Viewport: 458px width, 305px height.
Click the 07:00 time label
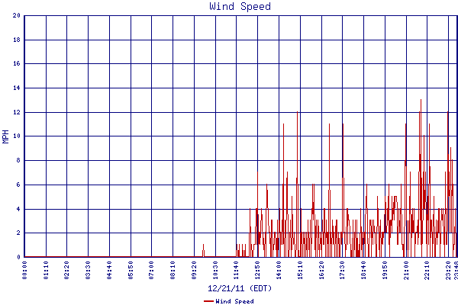[152, 270]
